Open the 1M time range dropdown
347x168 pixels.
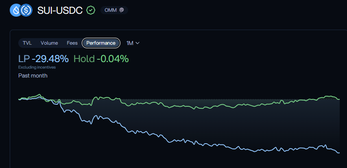pos(133,43)
